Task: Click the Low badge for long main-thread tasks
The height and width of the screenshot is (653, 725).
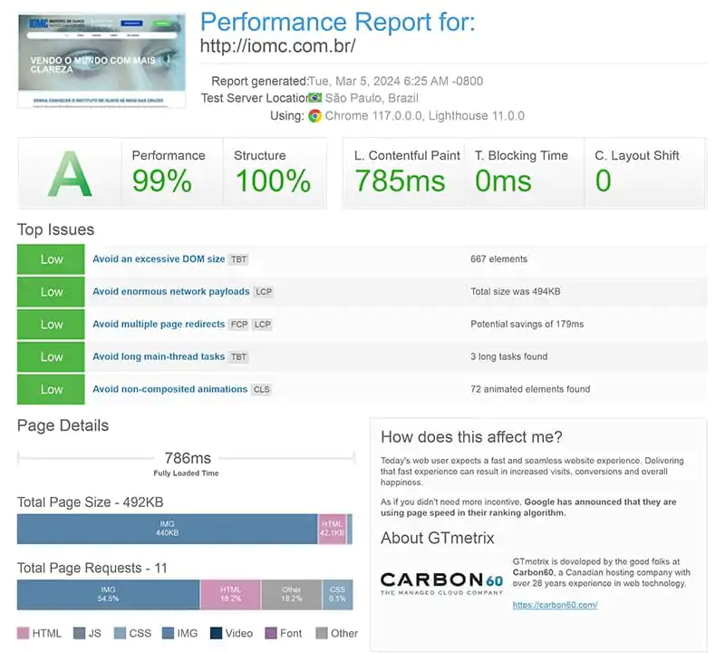Action: click(x=52, y=356)
